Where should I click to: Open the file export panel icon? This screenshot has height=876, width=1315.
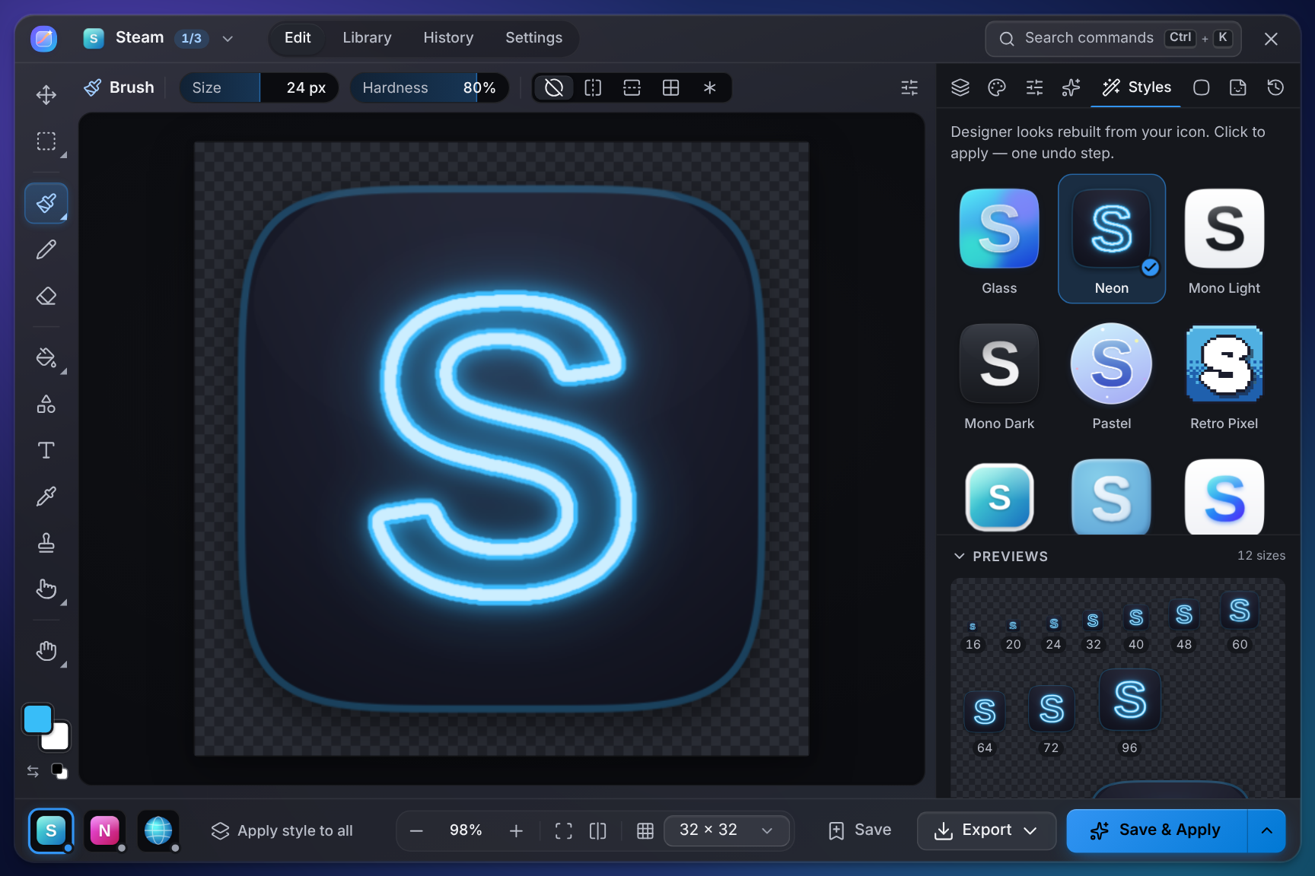pos(1238,87)
